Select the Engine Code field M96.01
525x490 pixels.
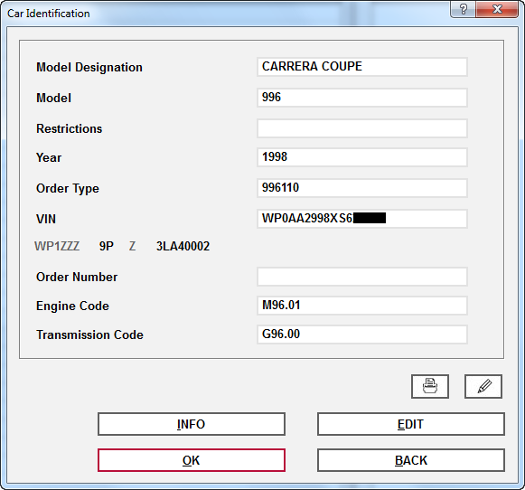362,306
